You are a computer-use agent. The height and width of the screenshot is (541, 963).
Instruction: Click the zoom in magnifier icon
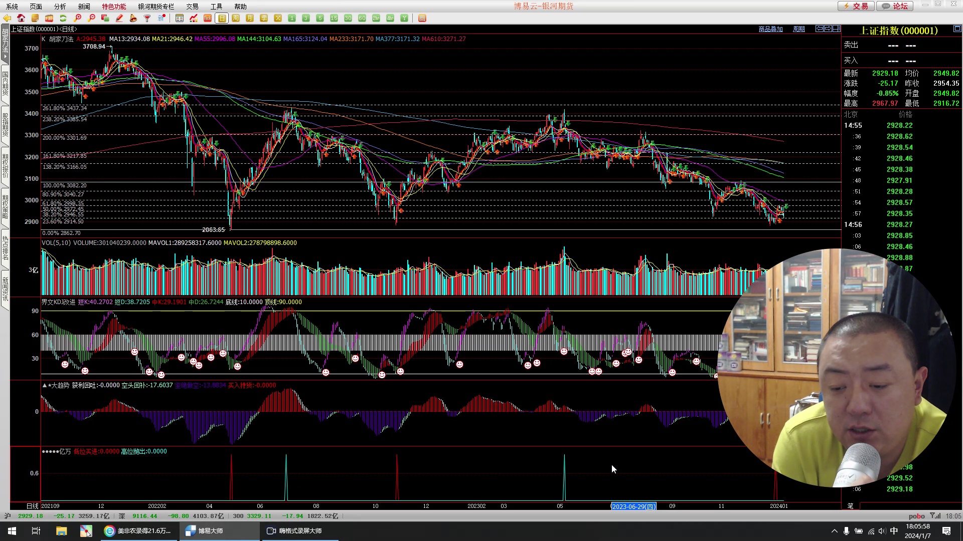77,18
